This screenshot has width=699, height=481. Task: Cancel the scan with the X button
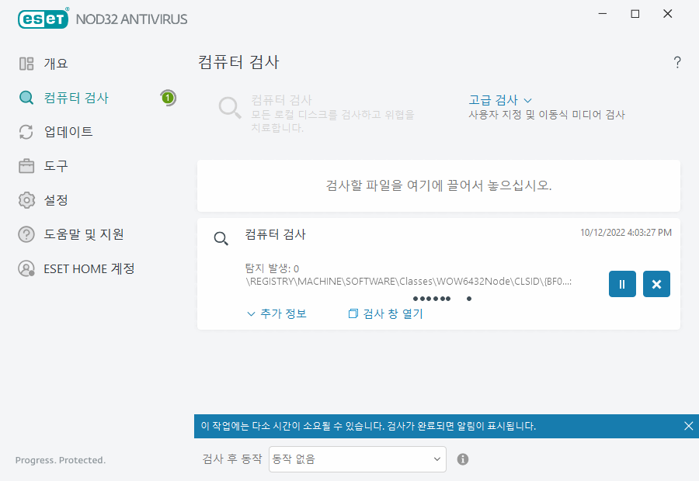point(656,284)
